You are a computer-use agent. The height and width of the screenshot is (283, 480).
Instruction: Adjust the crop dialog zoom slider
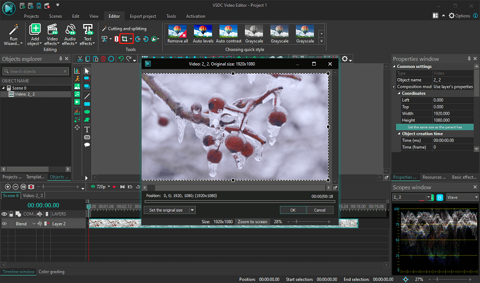coord(309,221)
